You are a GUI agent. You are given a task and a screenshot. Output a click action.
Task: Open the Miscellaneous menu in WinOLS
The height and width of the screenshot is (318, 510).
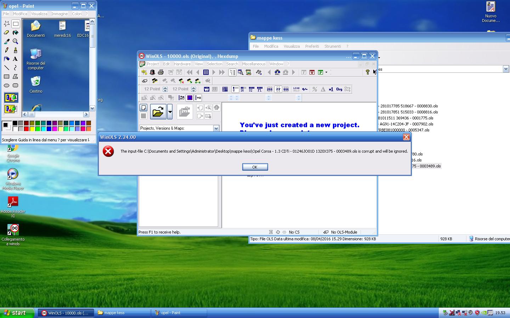[x=254, y=64]
